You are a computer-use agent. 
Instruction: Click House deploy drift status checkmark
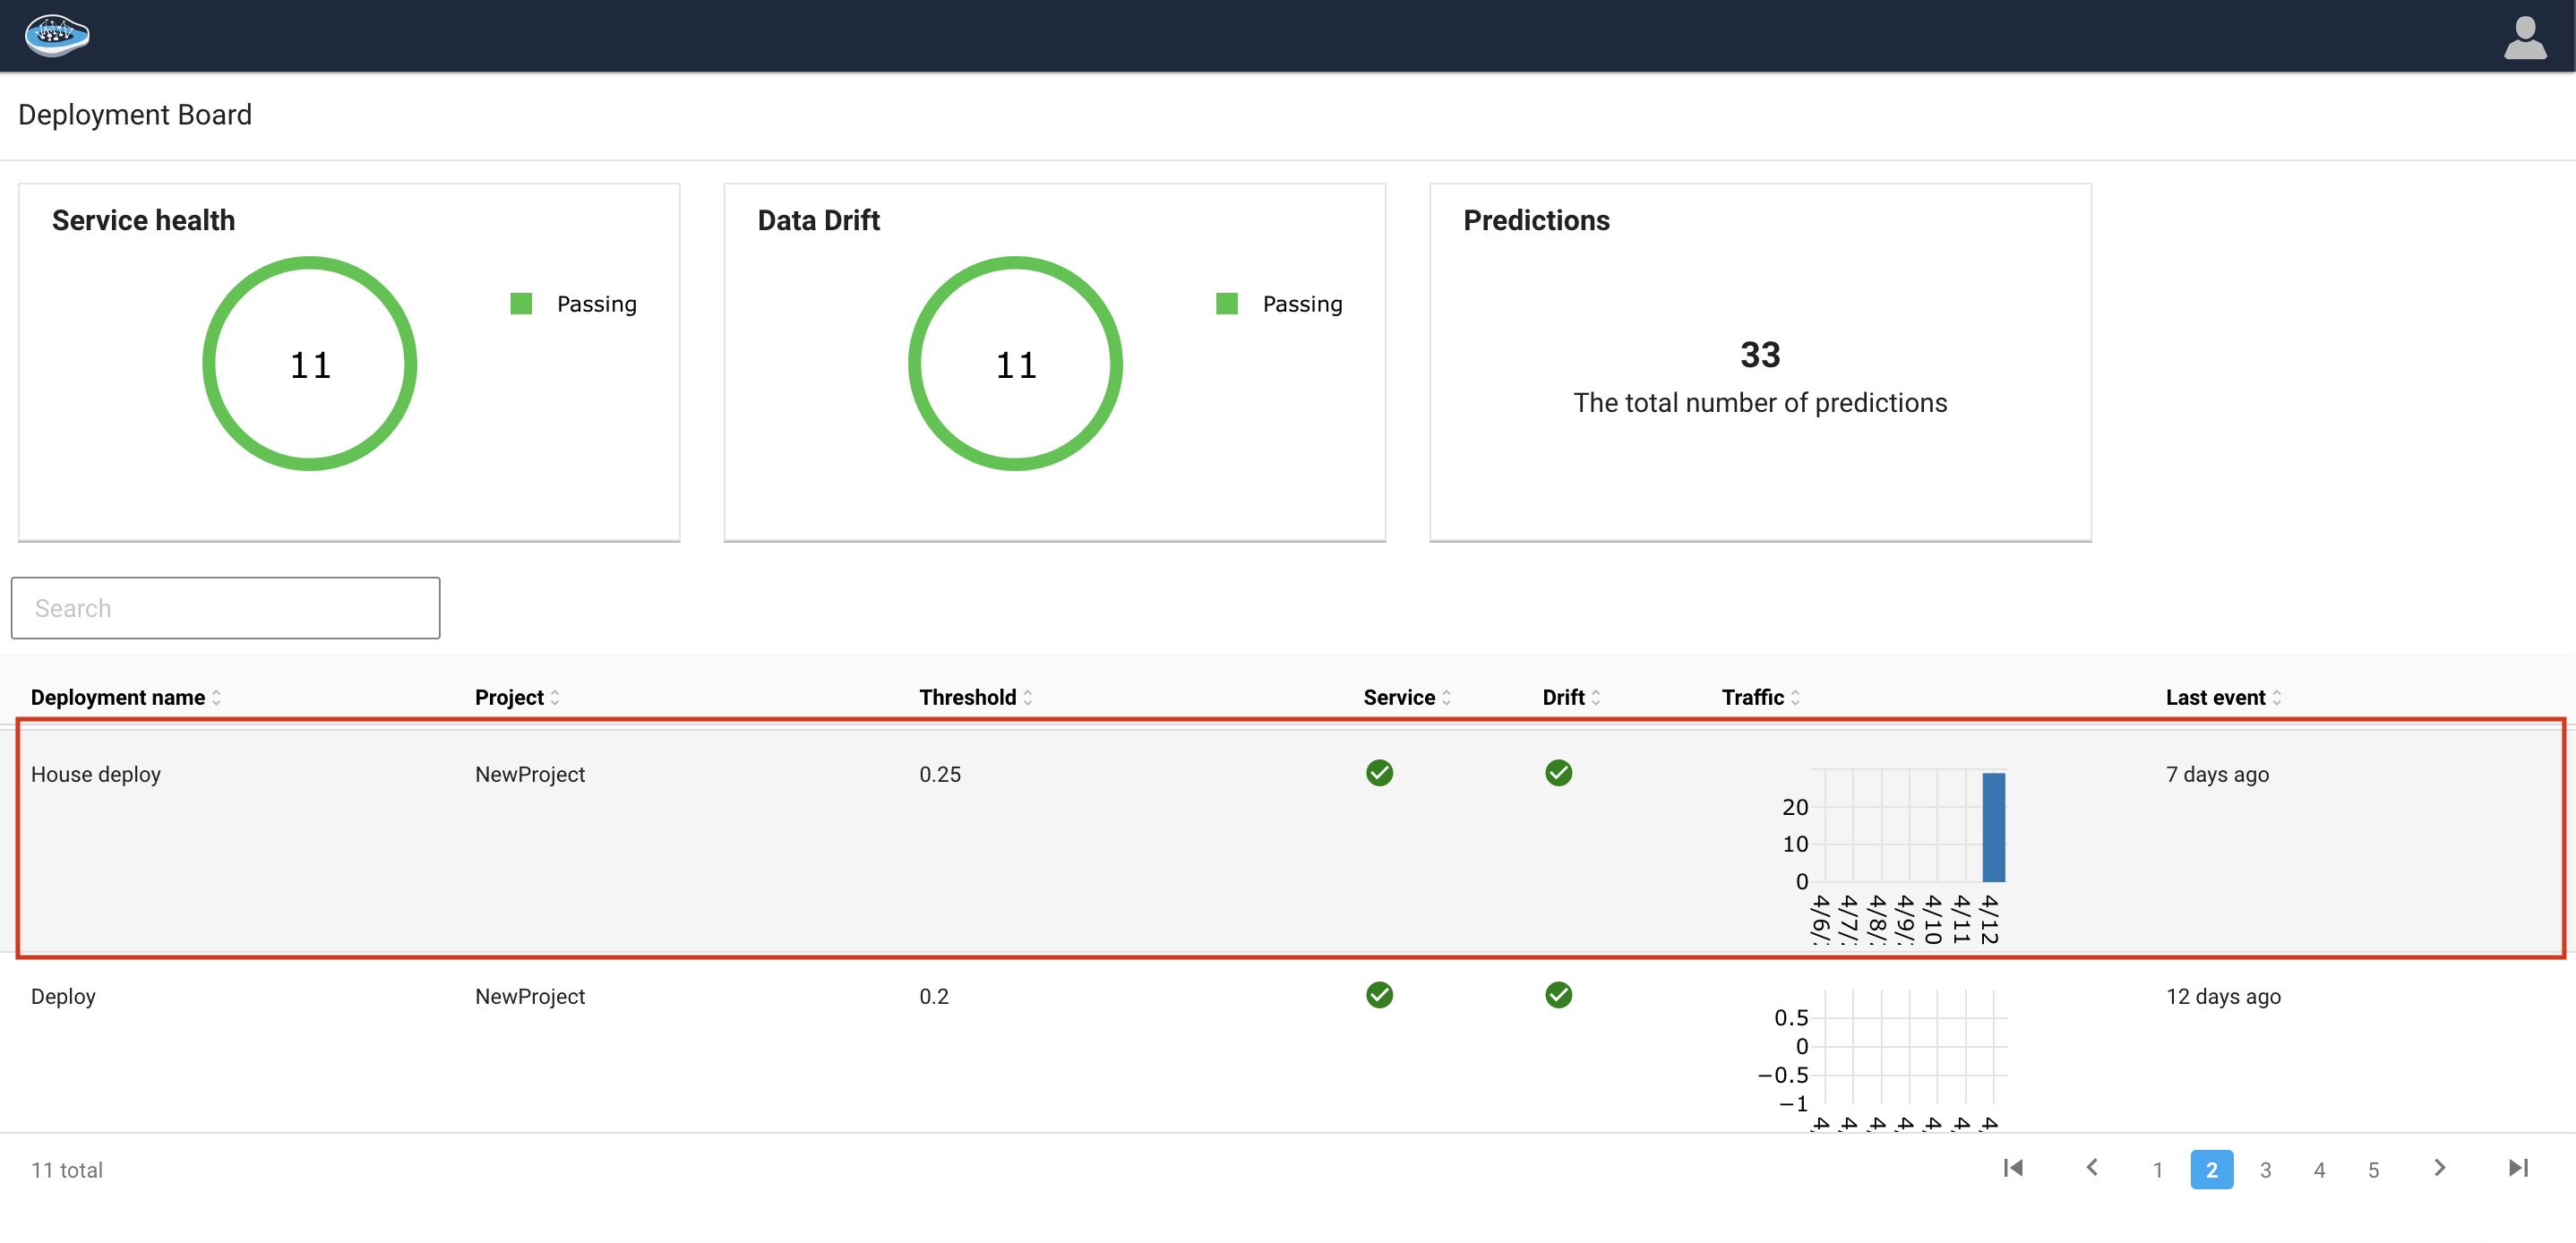1558,773
